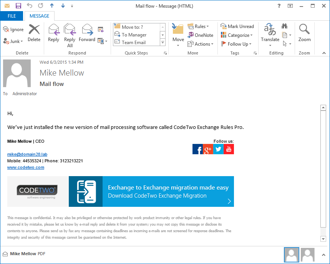Click the sender name Mike Mellow

(62, 73)
